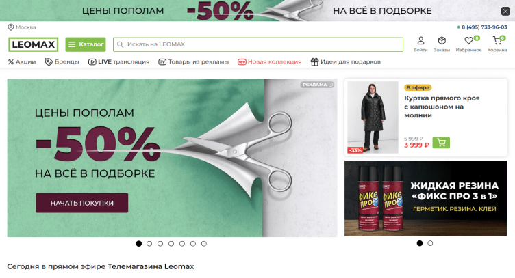Image resolution: width=515 pixels, height=278 pixels.
Task: Click the Москва location pin icon
Action: point(11,27)
